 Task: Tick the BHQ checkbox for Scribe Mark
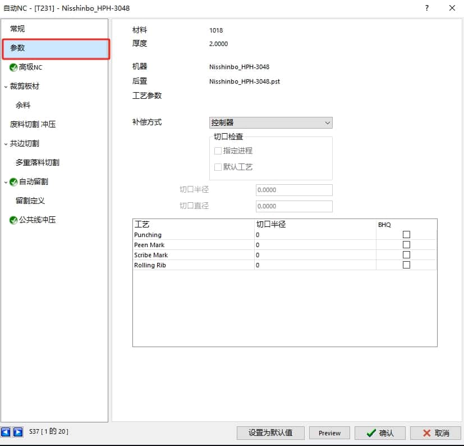click(406, 255)
